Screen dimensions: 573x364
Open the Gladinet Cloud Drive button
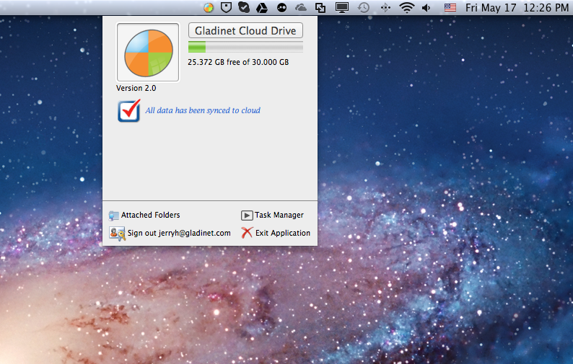click(x=245, y=30)
